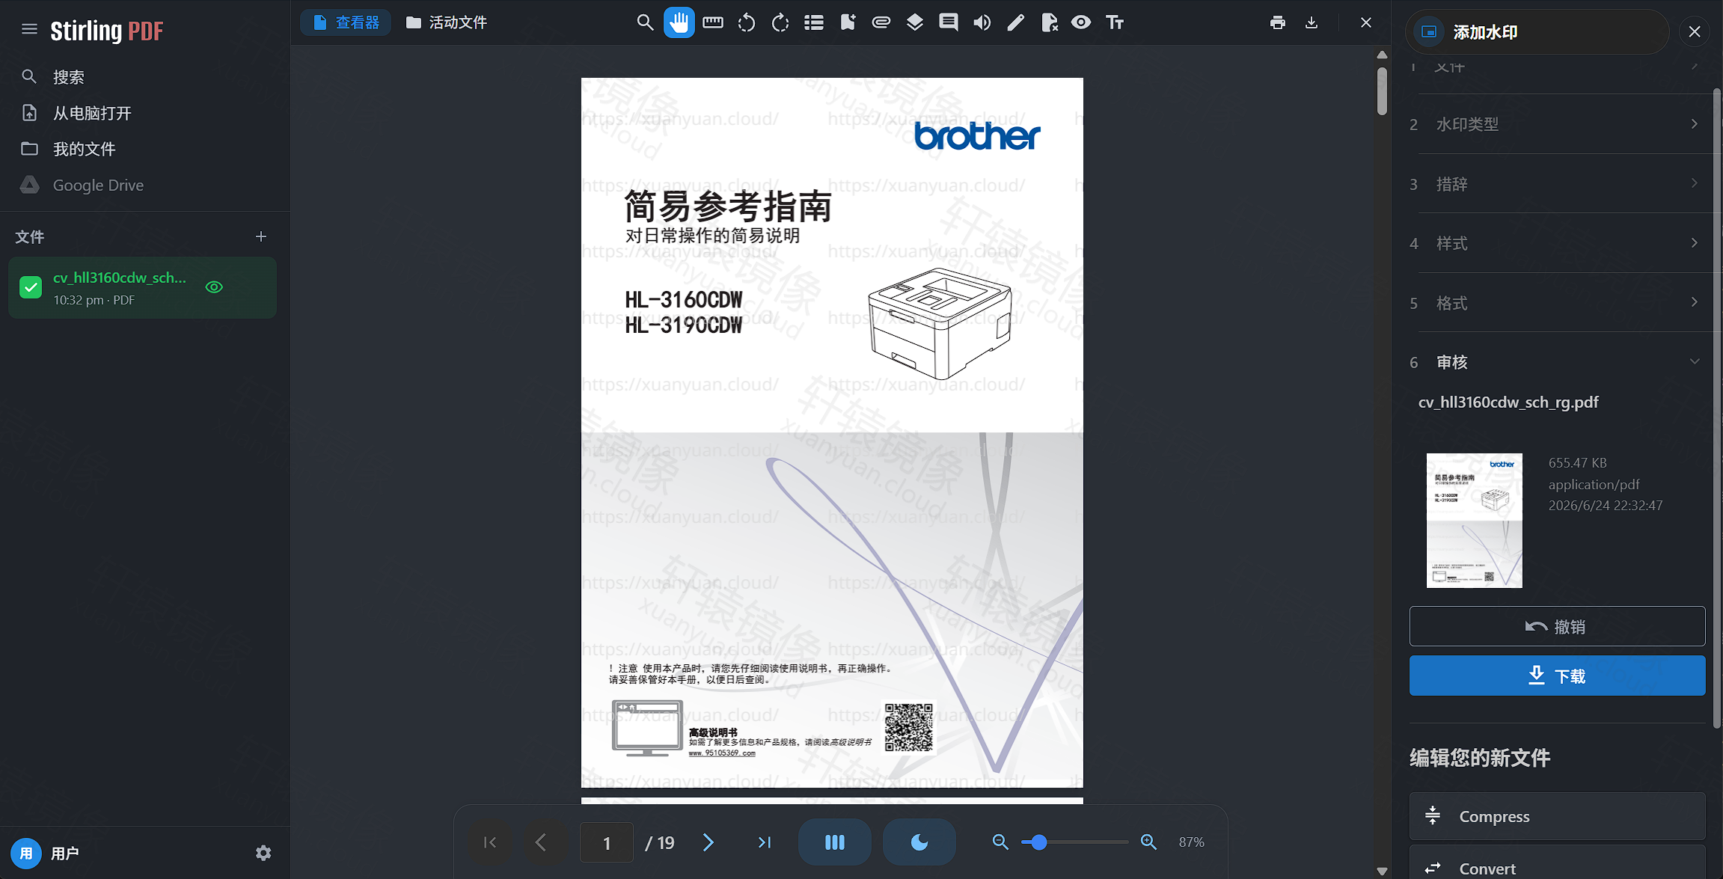The height and width of the screenshot is (879, 1723).
Task: Click the zoom in magnifier button
Action: [1148, 842]
